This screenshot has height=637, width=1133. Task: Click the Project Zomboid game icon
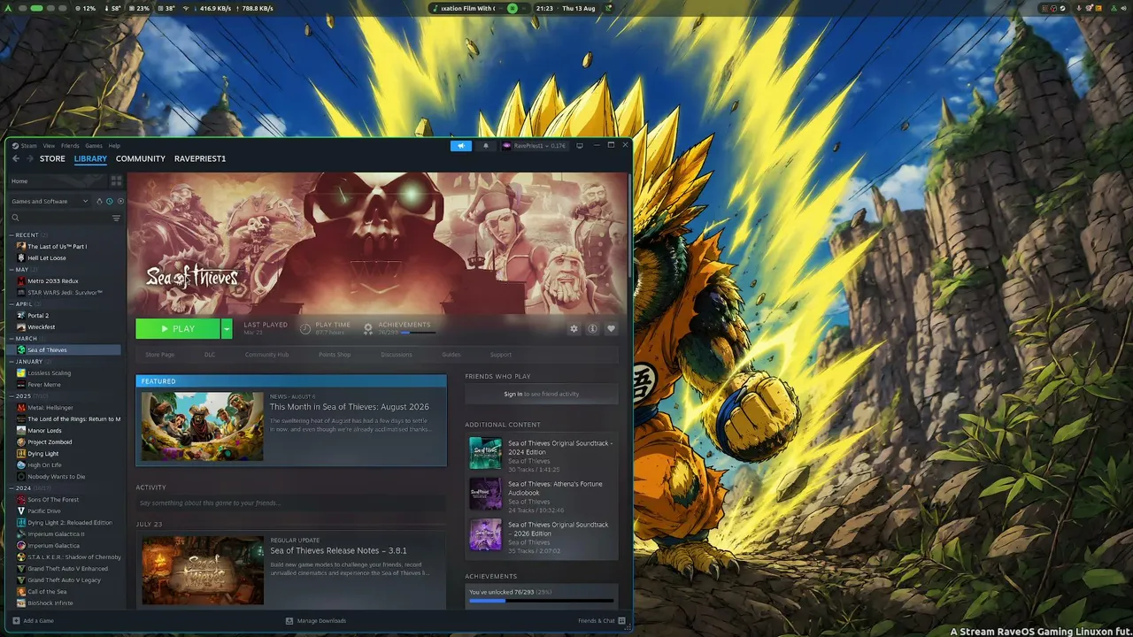click(x=21, y=442)
